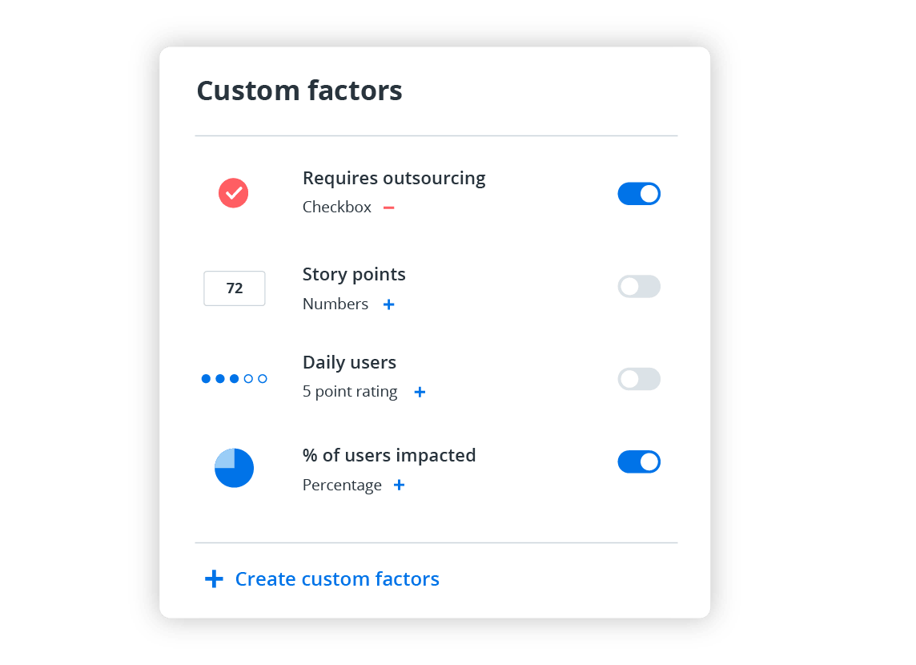Click the Checkbox type label
Screen dimensions: 916x665
(337, 207)
